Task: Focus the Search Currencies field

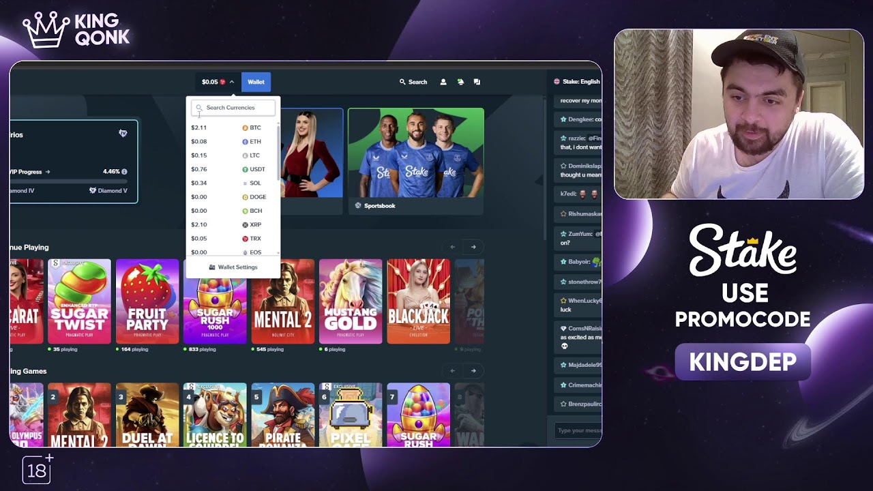Action: click(x=233, y=108)
